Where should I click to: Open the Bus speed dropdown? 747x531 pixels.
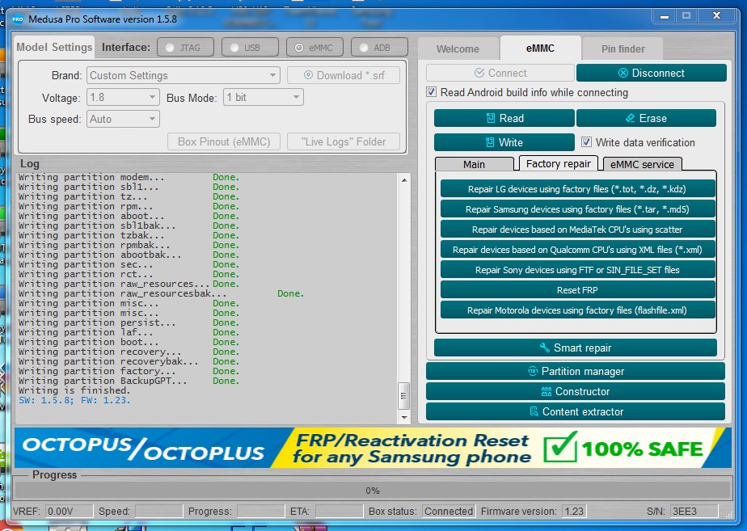(123, 119)
